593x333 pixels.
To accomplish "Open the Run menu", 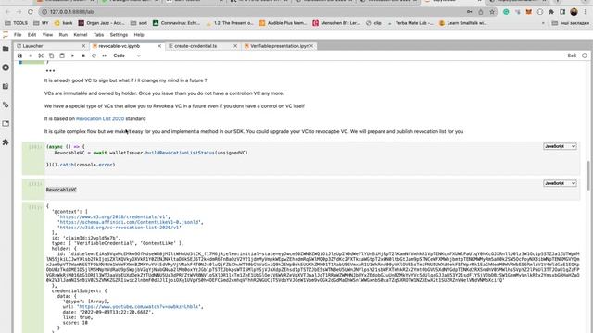I will 63,35.
